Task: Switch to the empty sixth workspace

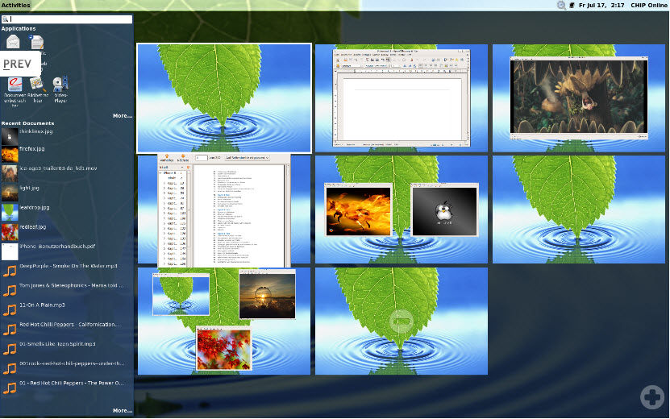Action: [579, 209]
